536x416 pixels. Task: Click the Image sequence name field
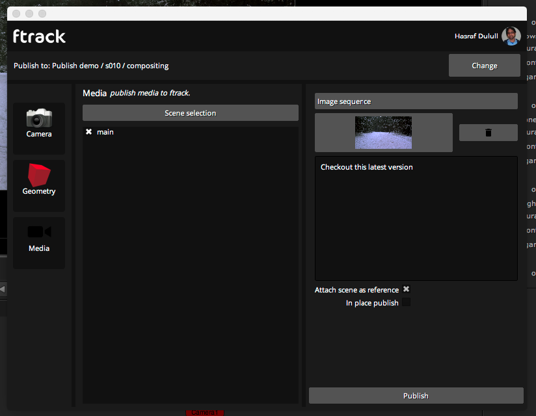(x=416, y=101)
